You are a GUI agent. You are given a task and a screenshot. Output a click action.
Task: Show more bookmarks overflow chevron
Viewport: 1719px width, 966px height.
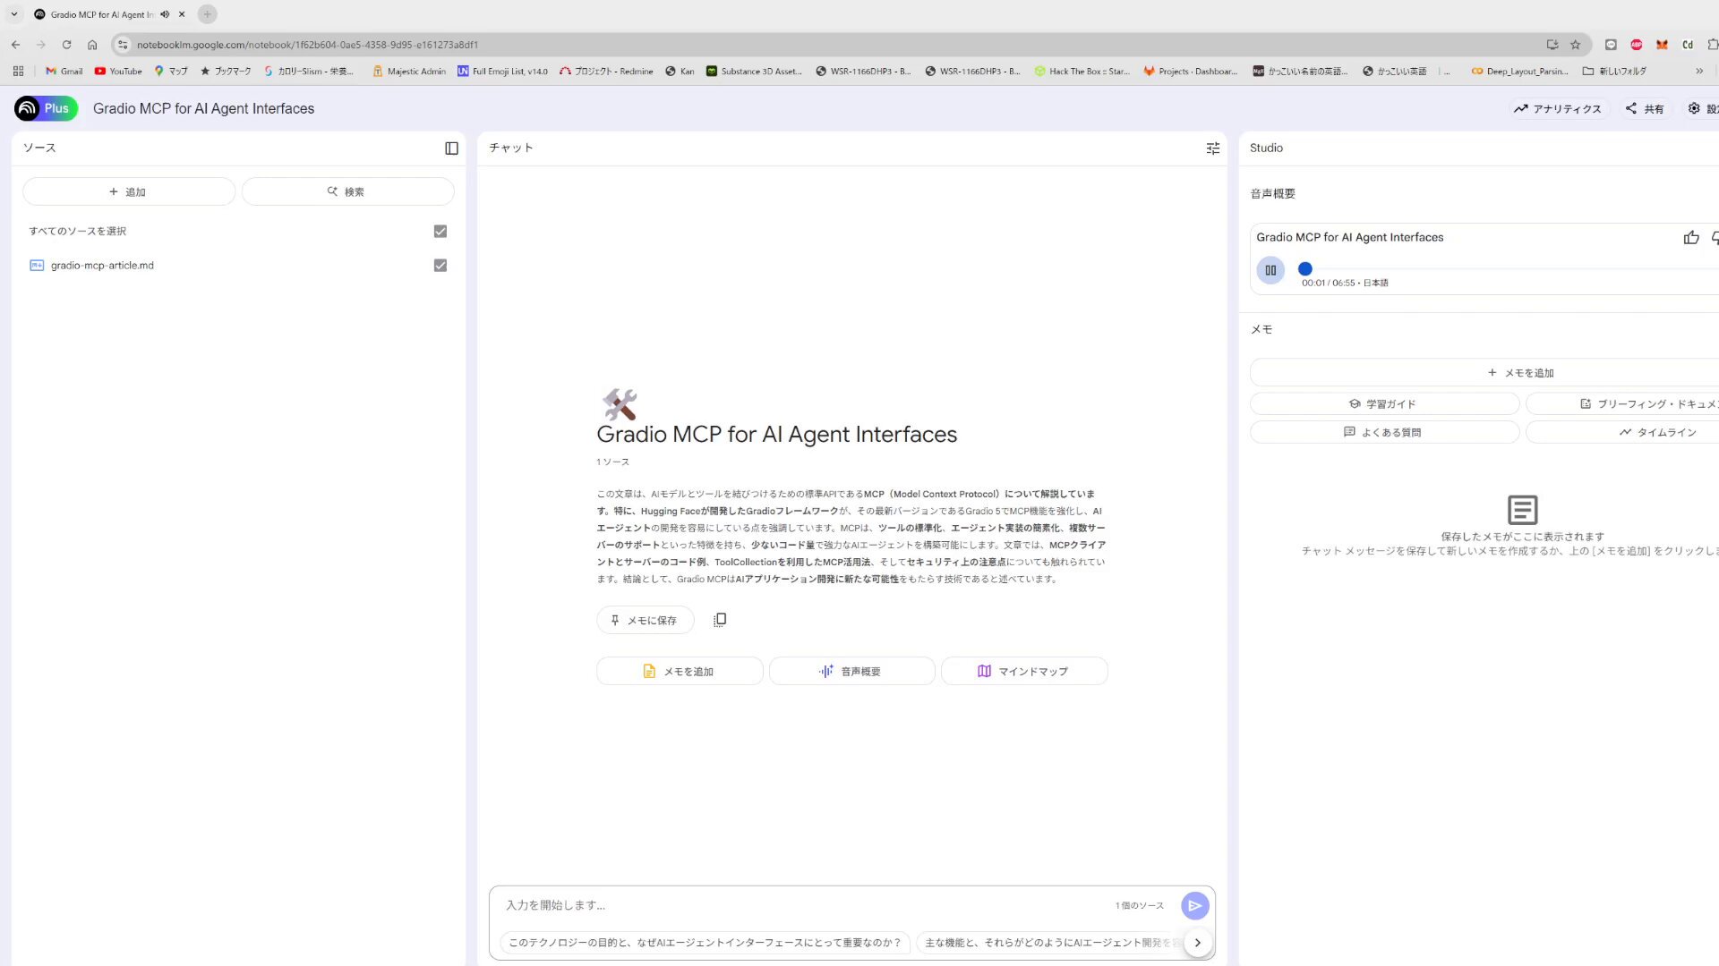1699,72
